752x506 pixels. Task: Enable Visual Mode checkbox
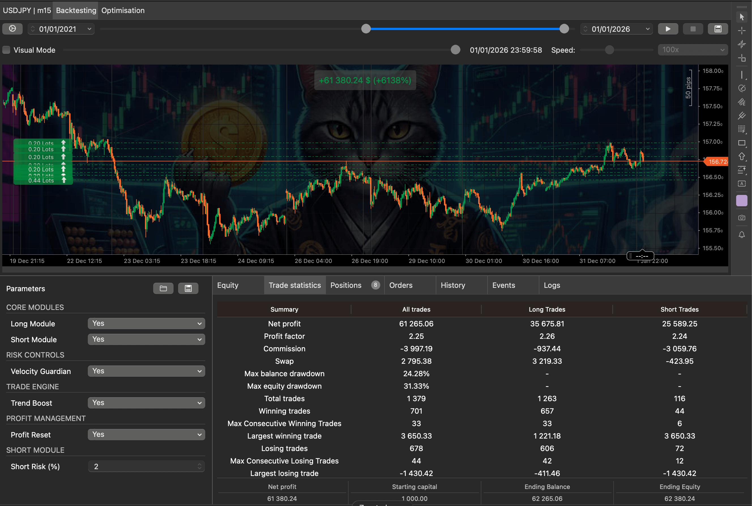pyautogui.click(x=6, y=50)
